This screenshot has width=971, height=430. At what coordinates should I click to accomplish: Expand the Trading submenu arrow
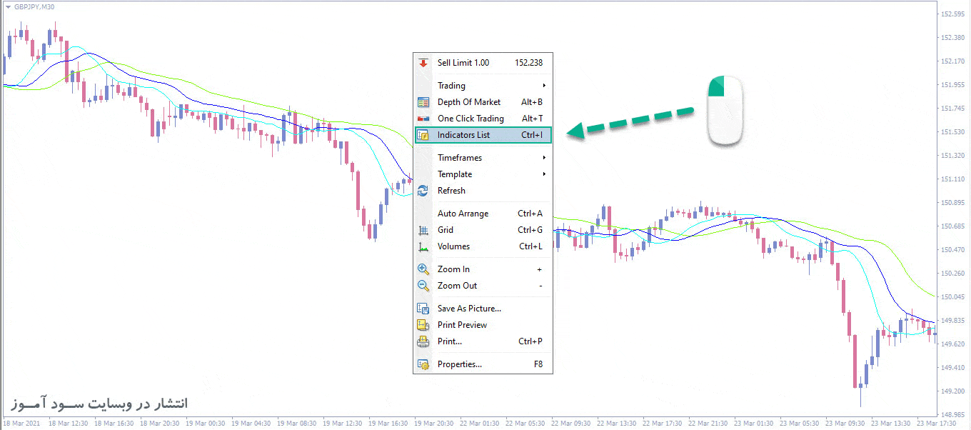(544, 86)
